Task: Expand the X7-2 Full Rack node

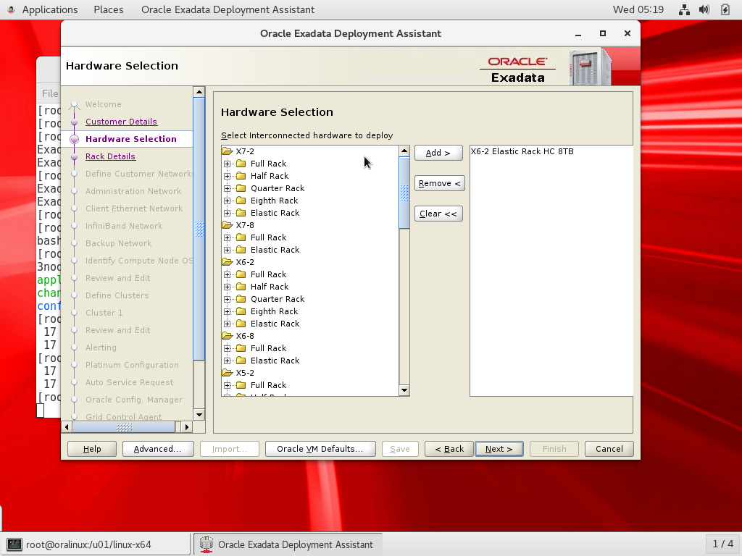Action: pos(228,164)
